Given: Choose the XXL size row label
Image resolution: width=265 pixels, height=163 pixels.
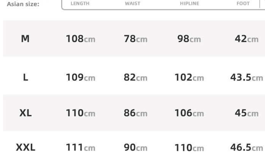Looking at the screenshot, I should click(x=25, y=147).
